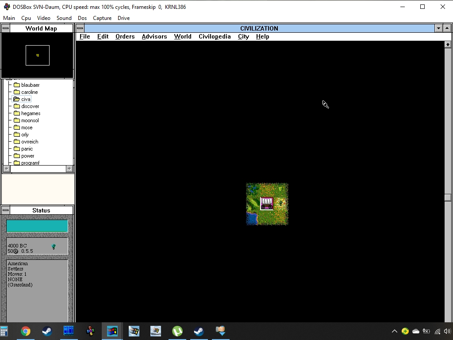Click the blaubaer folder icon
The image size is (453, 340).
pyautogui.click(x=17, y=85)
